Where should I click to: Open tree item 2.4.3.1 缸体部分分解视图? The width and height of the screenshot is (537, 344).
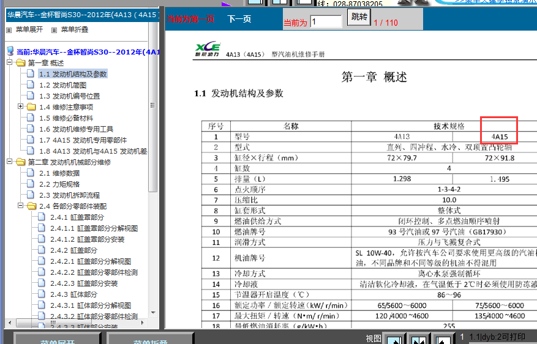point(91,305)
